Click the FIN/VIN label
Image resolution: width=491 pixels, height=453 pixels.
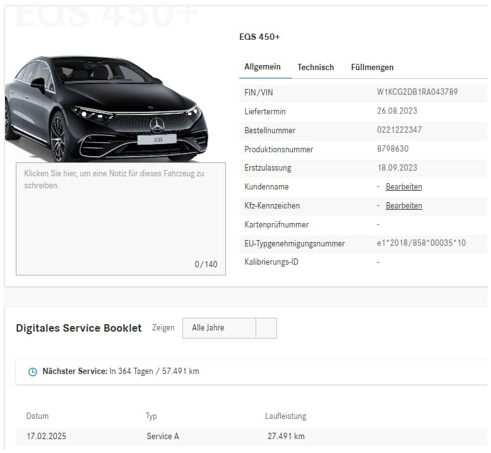point(259,92)
